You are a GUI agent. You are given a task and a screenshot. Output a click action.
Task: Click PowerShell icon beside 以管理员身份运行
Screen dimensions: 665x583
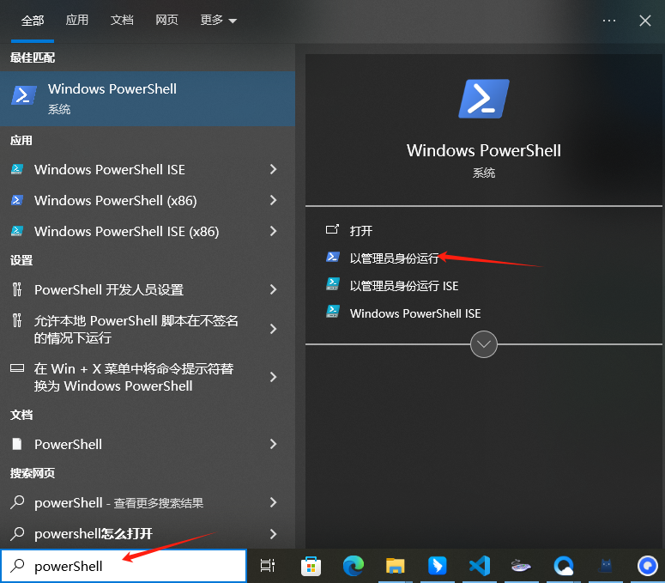click(333, 257)
